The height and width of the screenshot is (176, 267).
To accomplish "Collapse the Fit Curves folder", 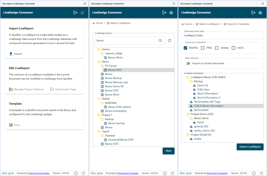I will click(102, 66).
